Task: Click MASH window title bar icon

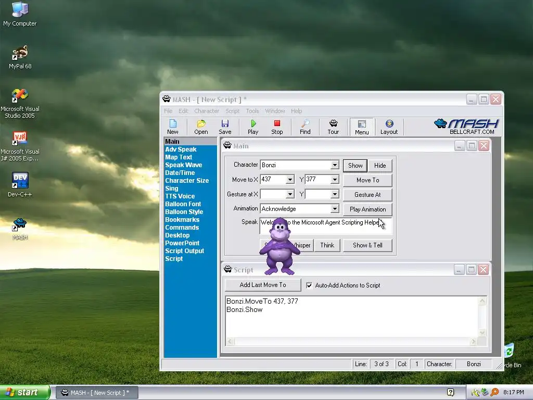Action: pos(166,99)
